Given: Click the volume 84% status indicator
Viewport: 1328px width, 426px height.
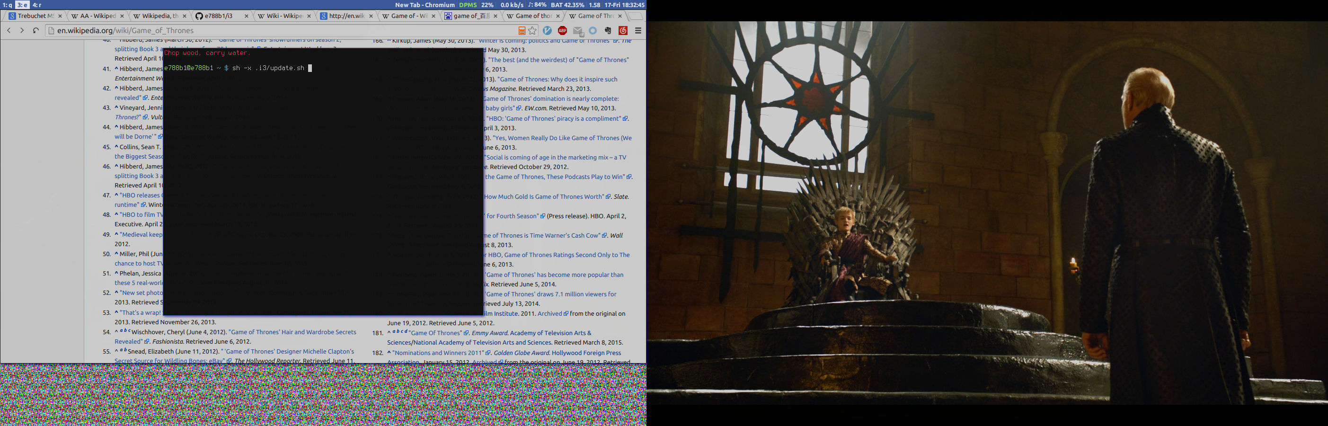Looking at the screenshot, I should point(537,5).
